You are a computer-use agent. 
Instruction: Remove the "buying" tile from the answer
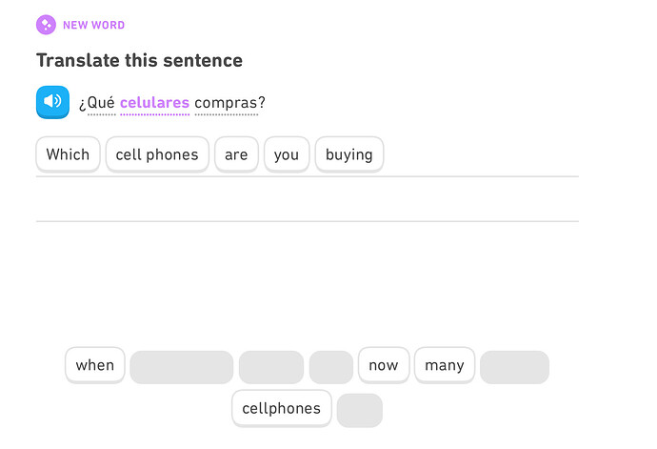click(349, 154)
